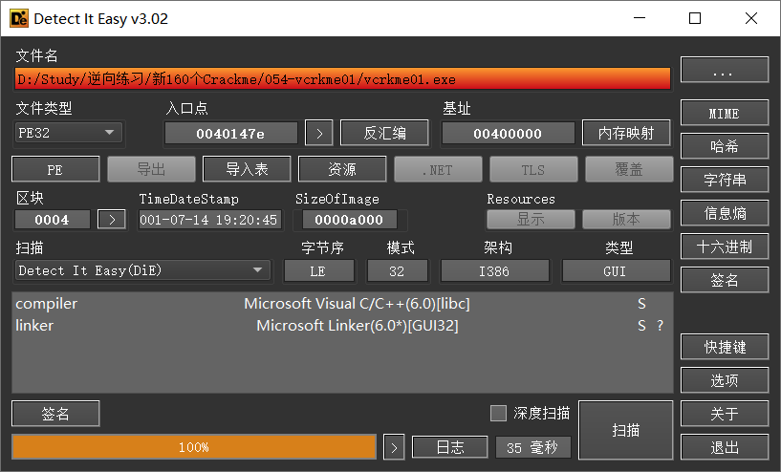The height and width of the screenshot is (472, 781).
Task: Click the TLS button
Action: [533, 169]
